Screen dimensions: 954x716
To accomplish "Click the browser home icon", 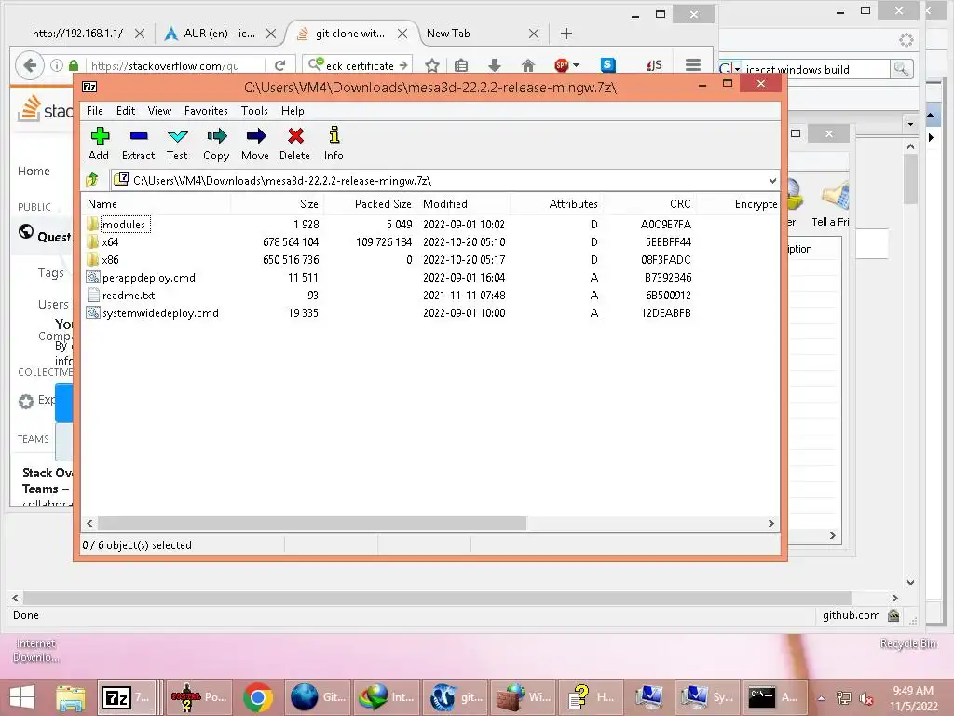I will coord(528,65).
